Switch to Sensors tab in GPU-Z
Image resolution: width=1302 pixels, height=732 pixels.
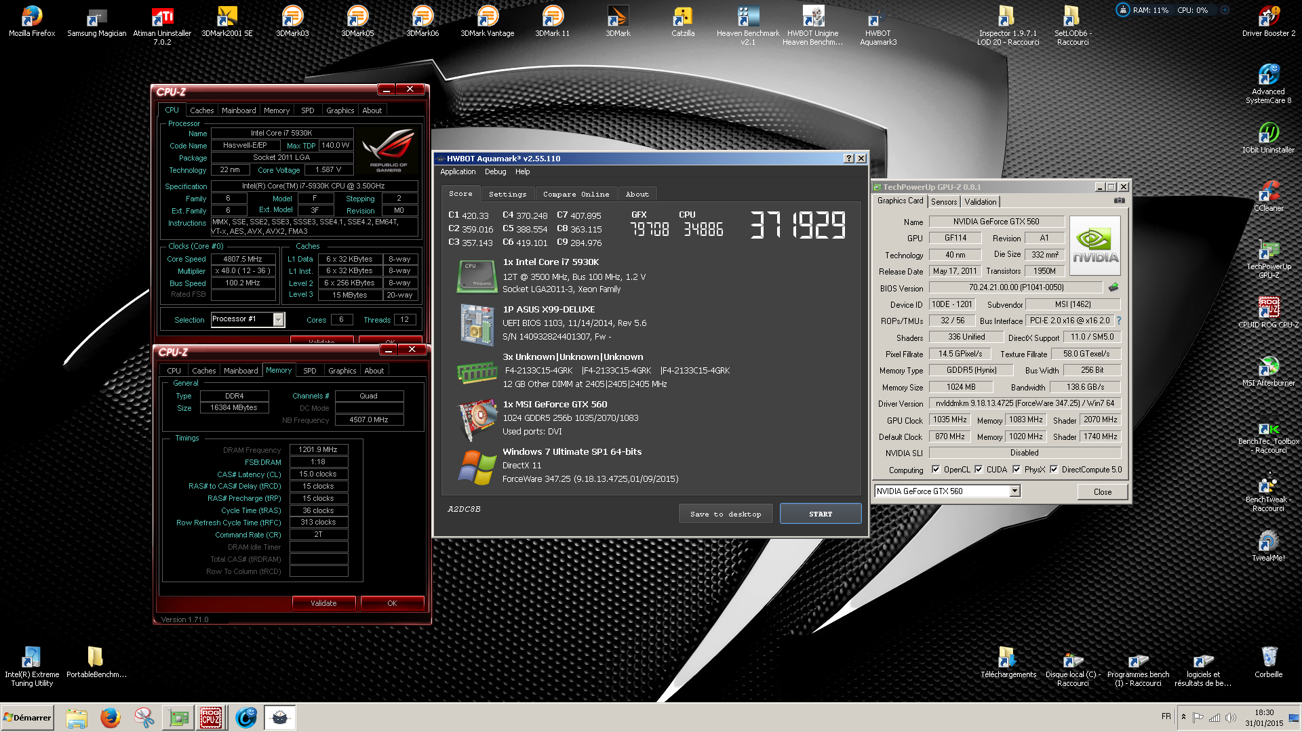click(x=944, y=202)
